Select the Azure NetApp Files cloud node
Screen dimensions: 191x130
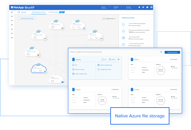(x=39, y=68)
